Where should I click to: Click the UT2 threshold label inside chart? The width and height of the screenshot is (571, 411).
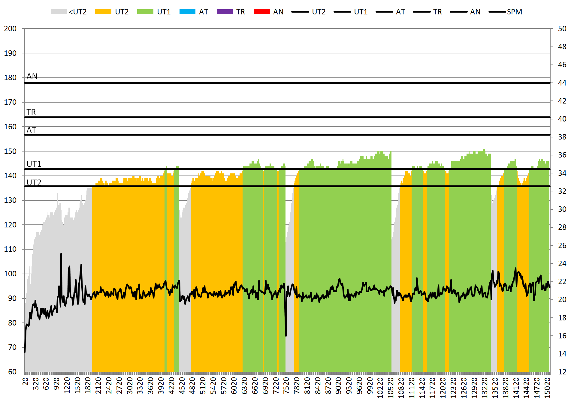coord(34,182)
